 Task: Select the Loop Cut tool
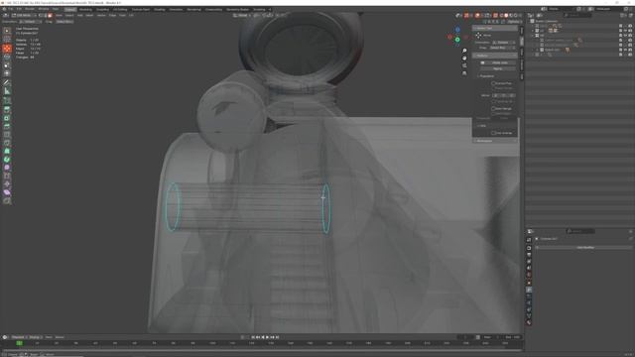pos(7,135)
